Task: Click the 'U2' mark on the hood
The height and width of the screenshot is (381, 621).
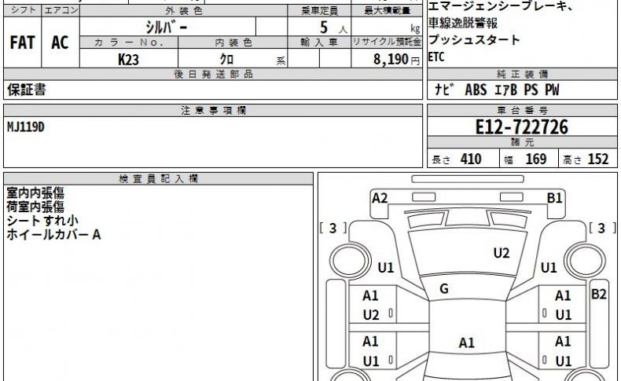Action: [x=502, y=253]
